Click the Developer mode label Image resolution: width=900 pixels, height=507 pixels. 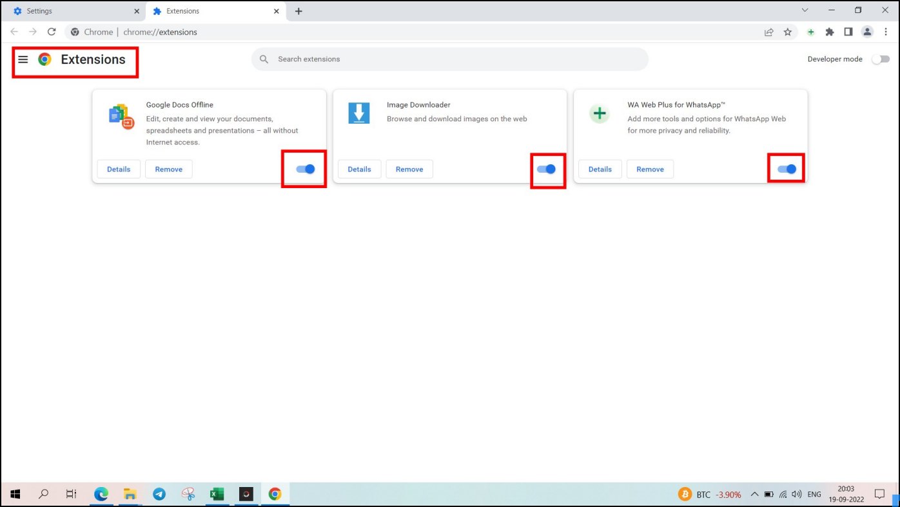(x=835, y=59)
